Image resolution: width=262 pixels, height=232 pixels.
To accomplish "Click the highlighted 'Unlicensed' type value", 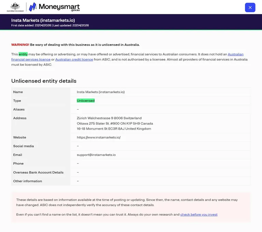I will click(x=86, y=101).
